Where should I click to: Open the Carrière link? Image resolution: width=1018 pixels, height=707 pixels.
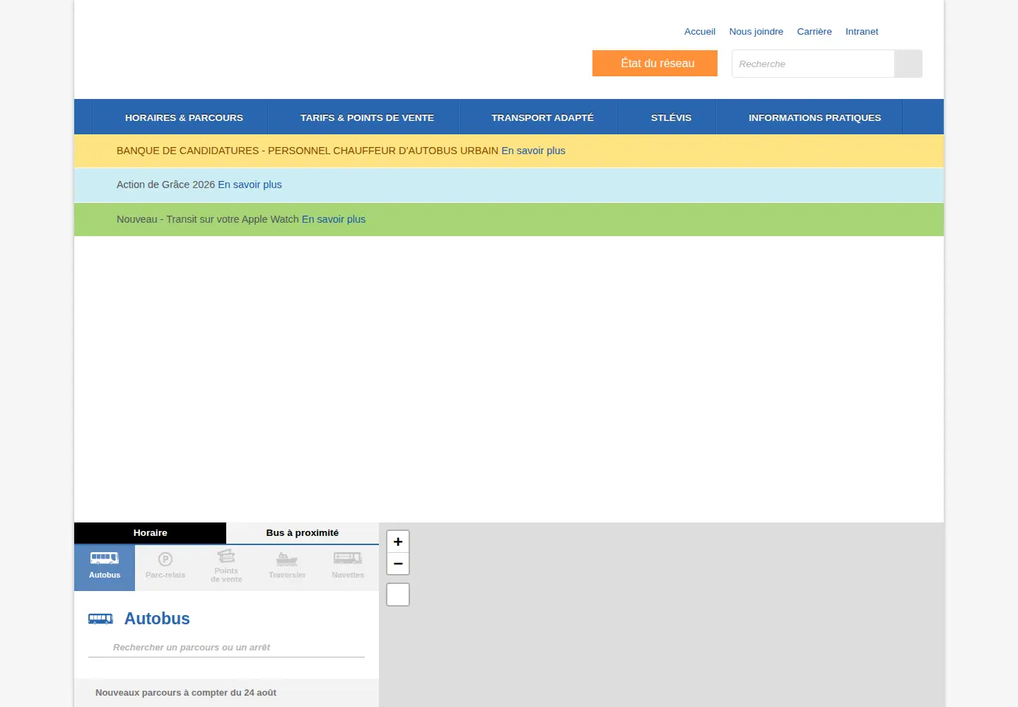point(814,31)
